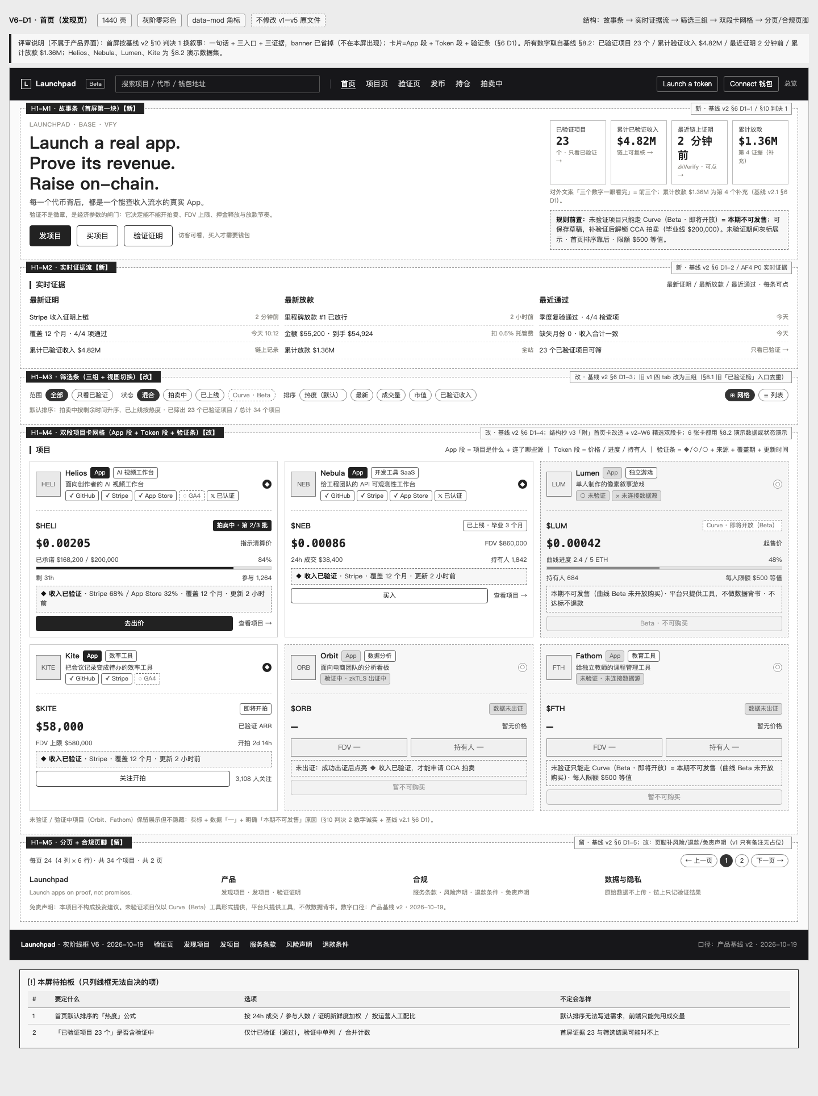Image resolution: width=818 pixels, height=1096 pixels.
Task: Click 买入 on Nebula card
Action: click(389, 595)
